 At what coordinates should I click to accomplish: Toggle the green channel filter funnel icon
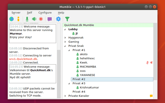tap(67, 19)
